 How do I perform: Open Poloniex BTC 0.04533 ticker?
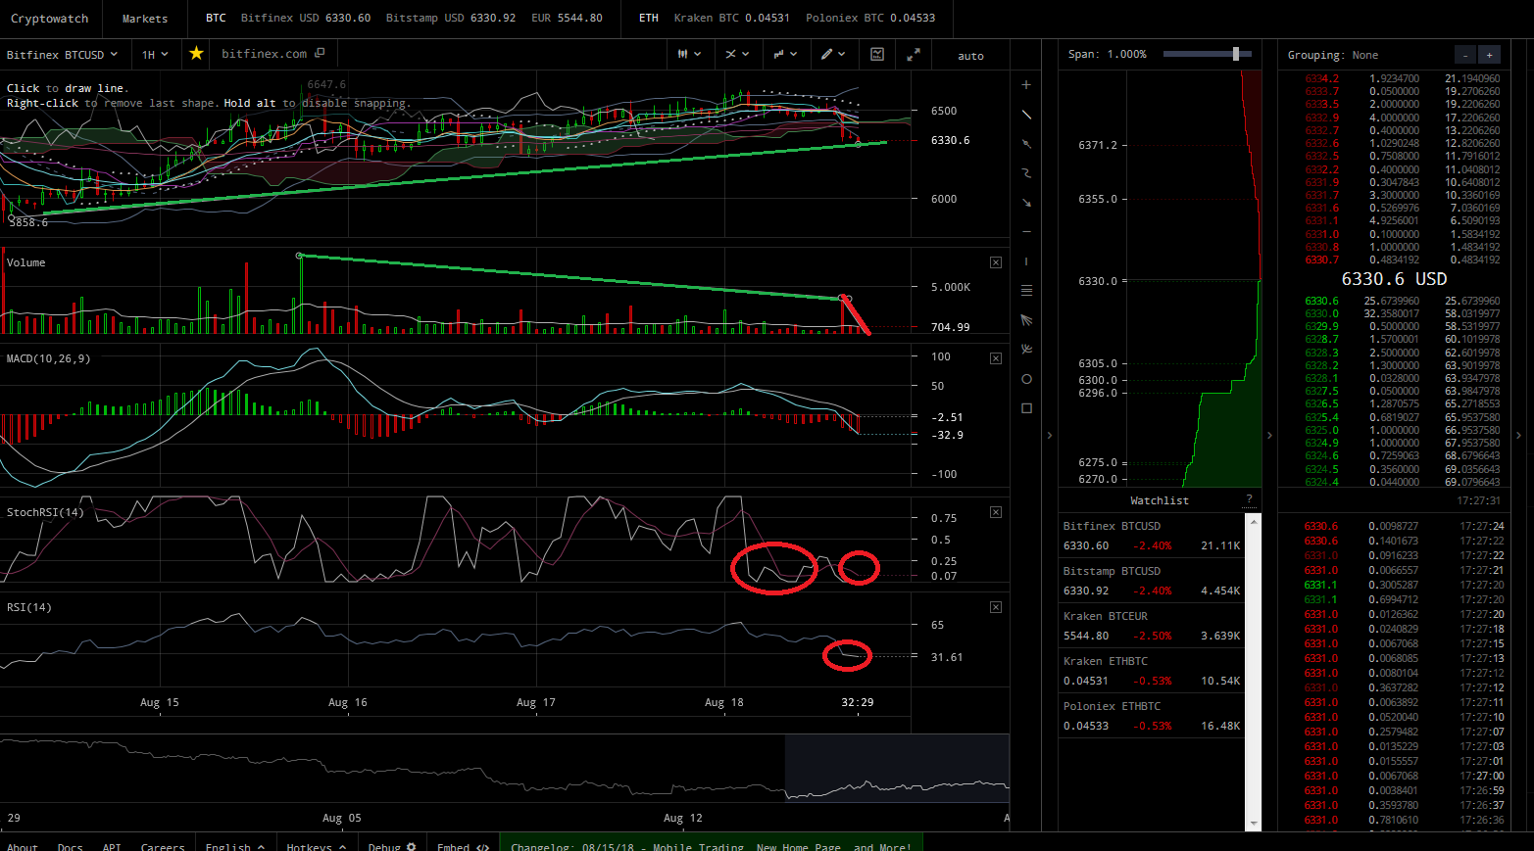point(870,19)
